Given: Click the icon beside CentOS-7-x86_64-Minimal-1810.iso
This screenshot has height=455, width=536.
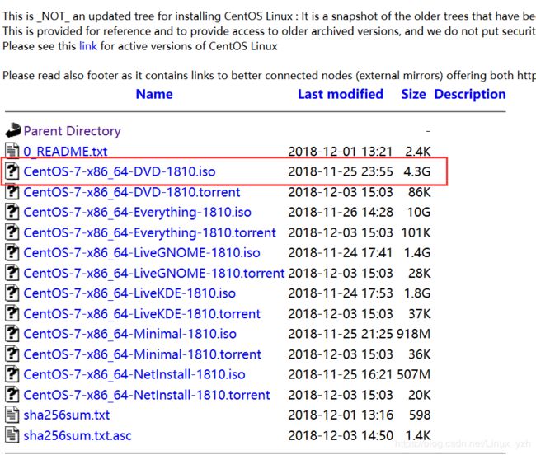Looking at the screenshot, I should (12, 334).
